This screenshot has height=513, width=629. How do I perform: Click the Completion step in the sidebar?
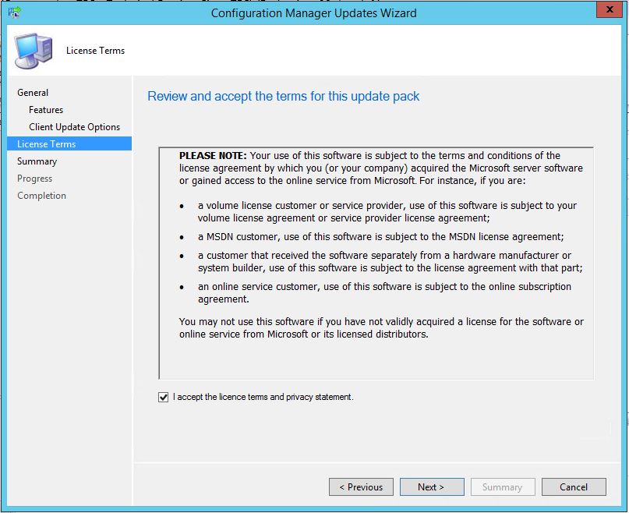click(x=41, y=196)
